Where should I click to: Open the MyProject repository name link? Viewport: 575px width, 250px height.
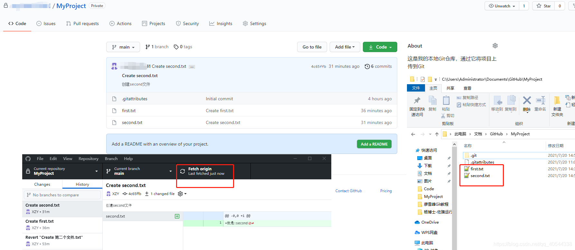point(71,6)
